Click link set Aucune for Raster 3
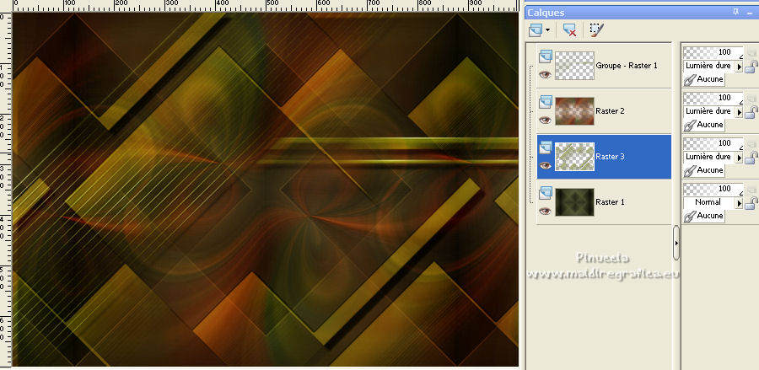The height and width of the screenshot is (370, 759). pyautogui.click(x=704, y=170)
